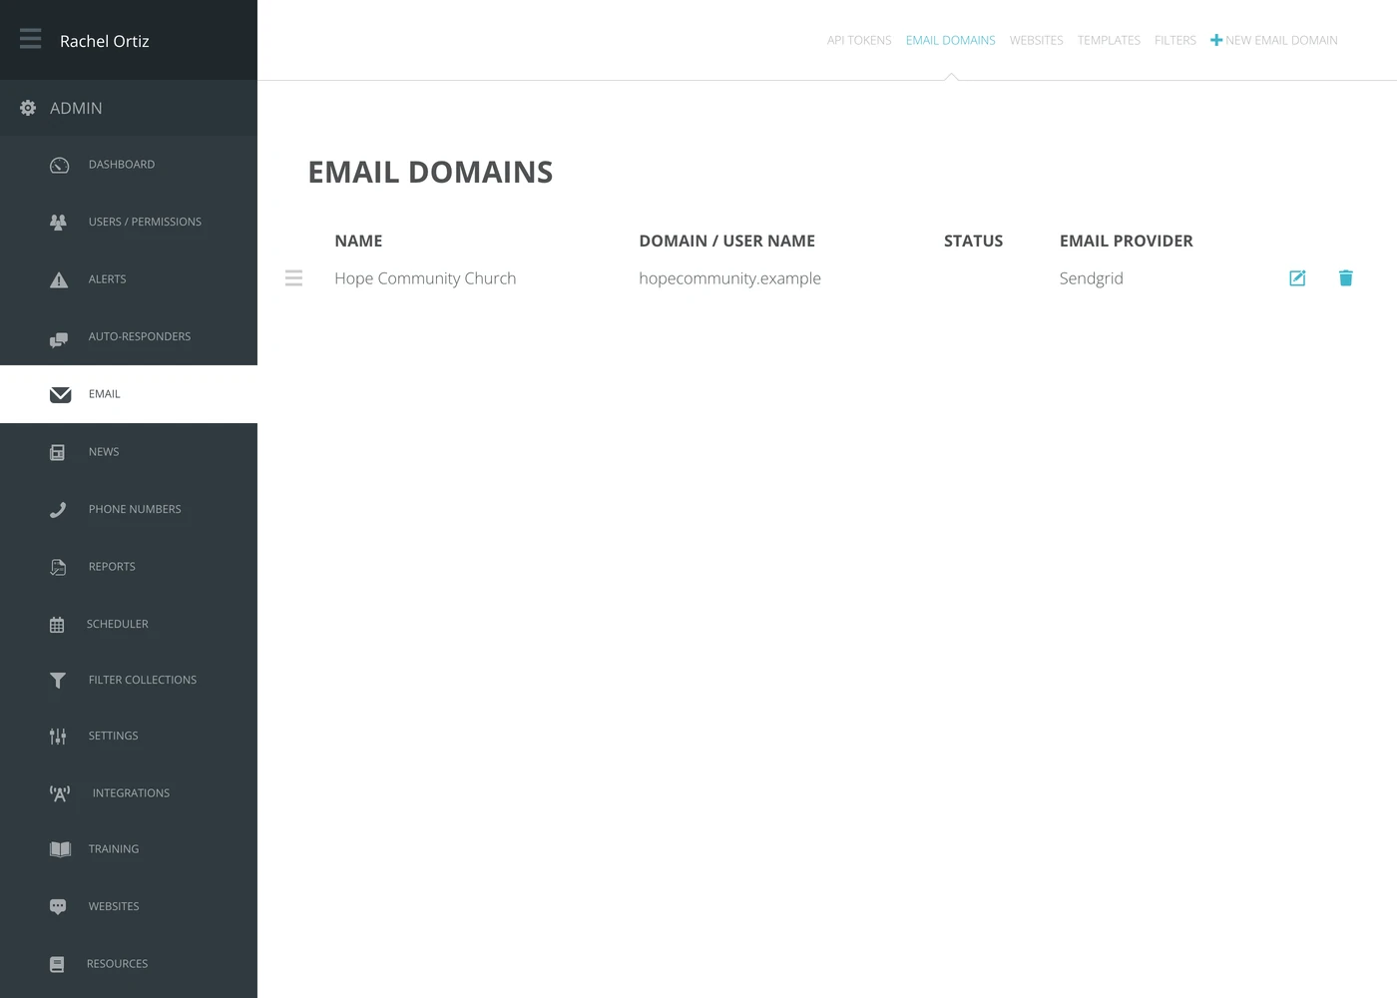The height and width of the screenshot is (998, 1397).
Task: Click the Phone Numbers handset icon
Action: click(x=58, y=509)
